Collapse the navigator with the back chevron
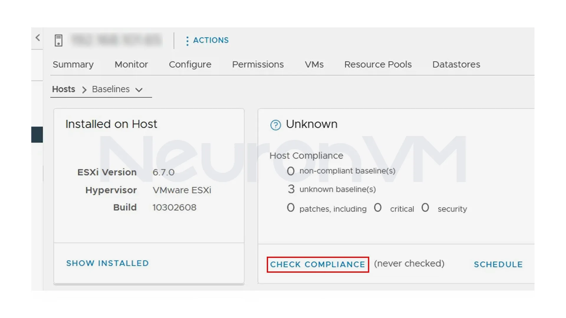Screen dimensions: 566x318 [x=38, y=38]
